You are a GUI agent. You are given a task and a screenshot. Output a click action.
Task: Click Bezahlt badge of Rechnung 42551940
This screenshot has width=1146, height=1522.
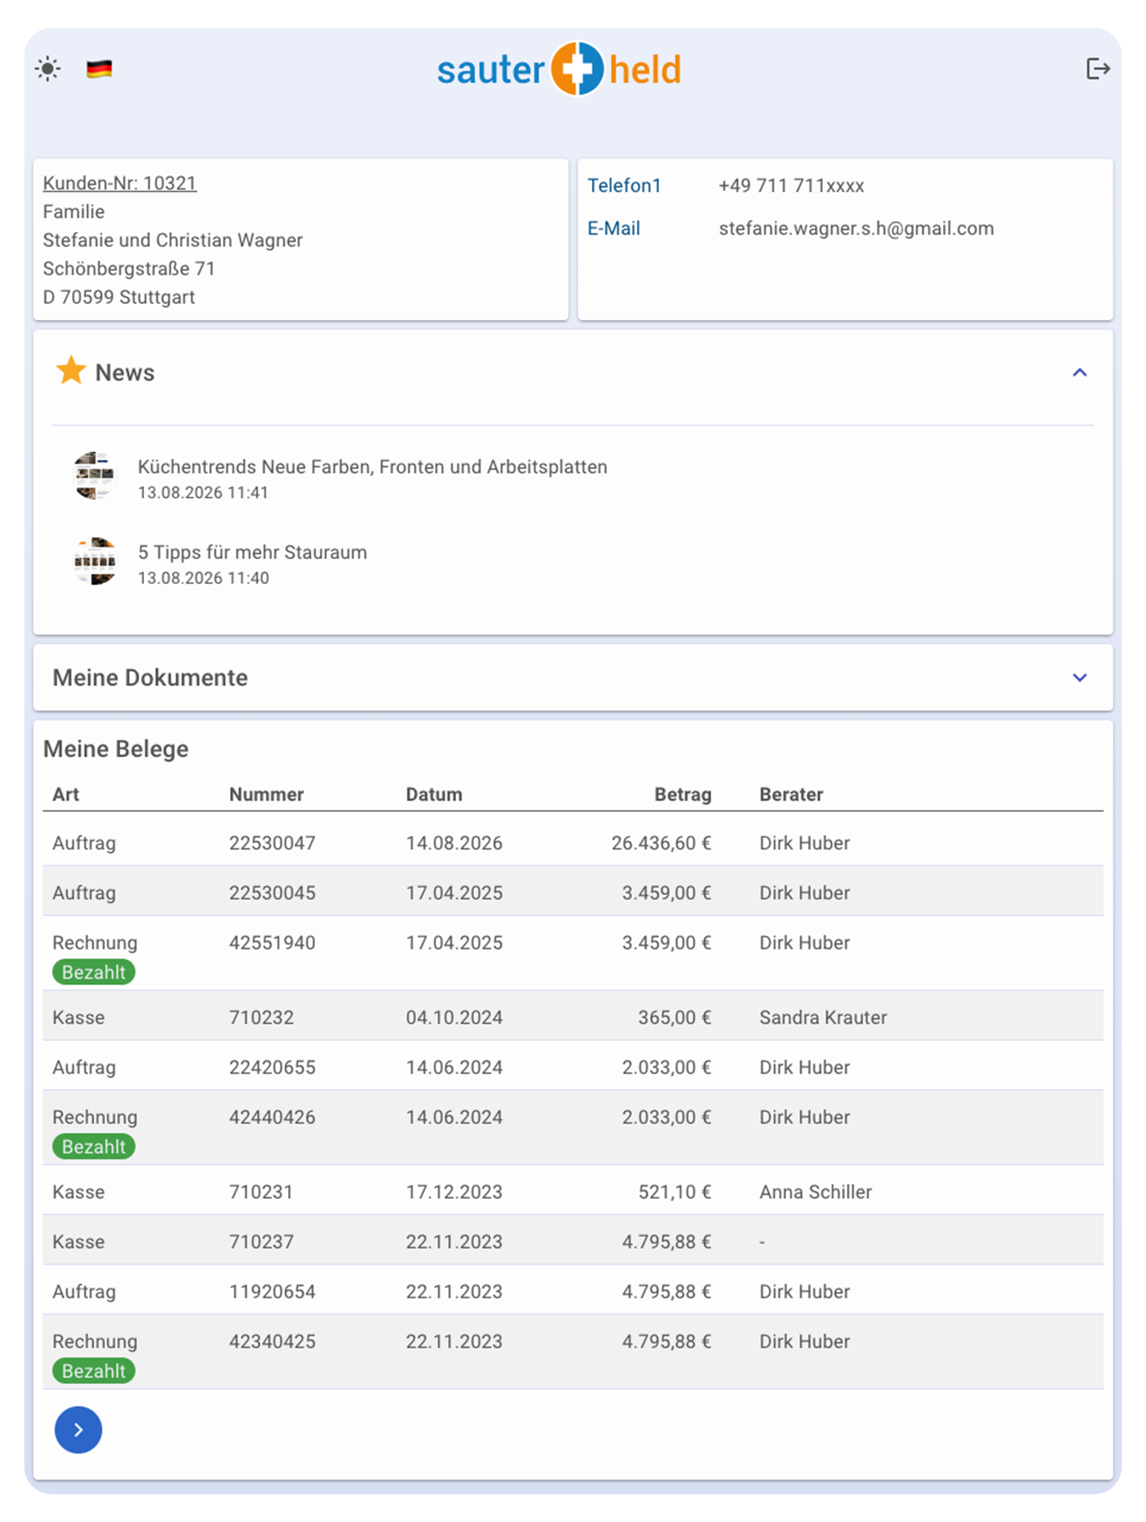(94, 972)
